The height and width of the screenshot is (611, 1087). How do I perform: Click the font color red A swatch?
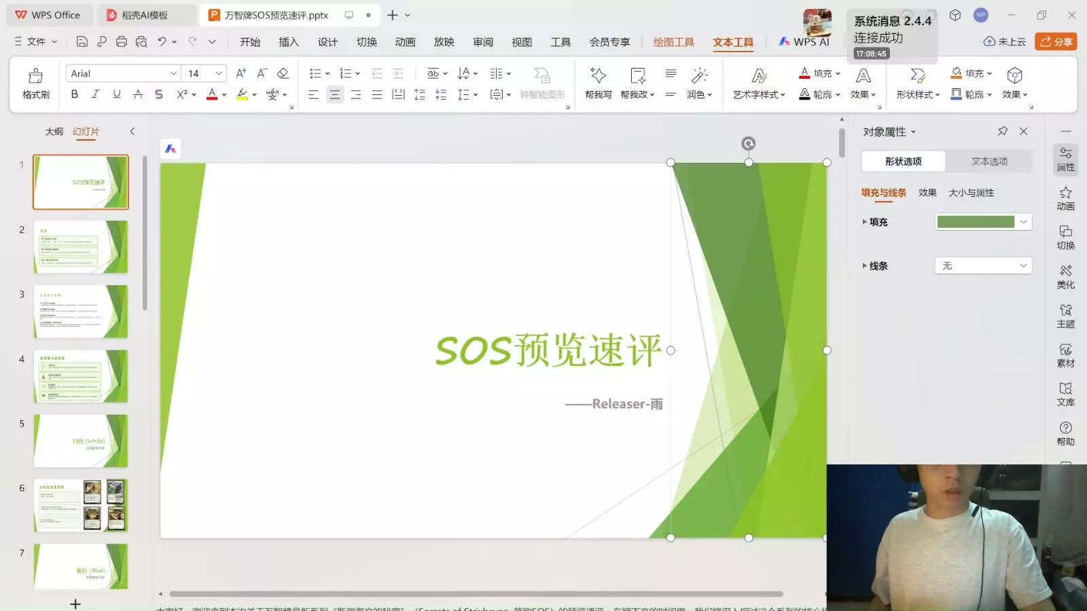coord(212,94)
